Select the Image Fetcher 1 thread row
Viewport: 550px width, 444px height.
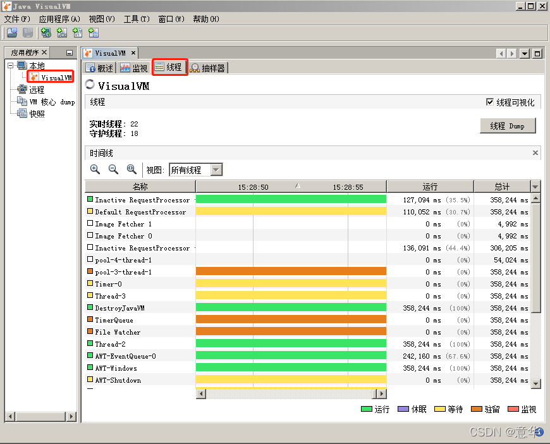(308, 224)
